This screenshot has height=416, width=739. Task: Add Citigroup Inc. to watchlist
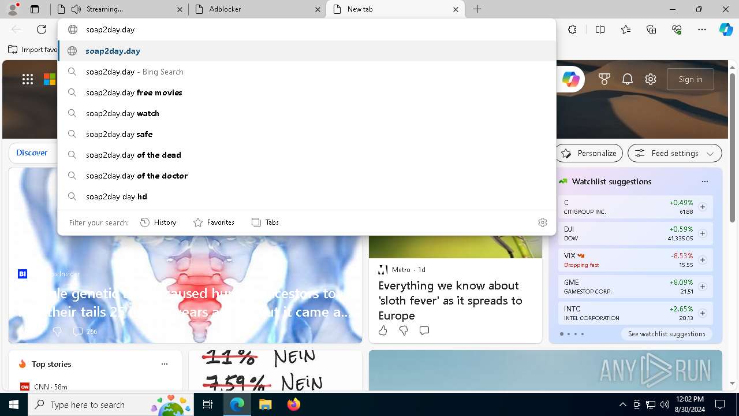point(703,207)
